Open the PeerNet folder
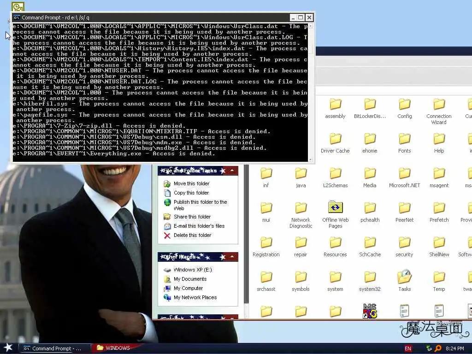 pyautogui.click(x=404, y=212)
